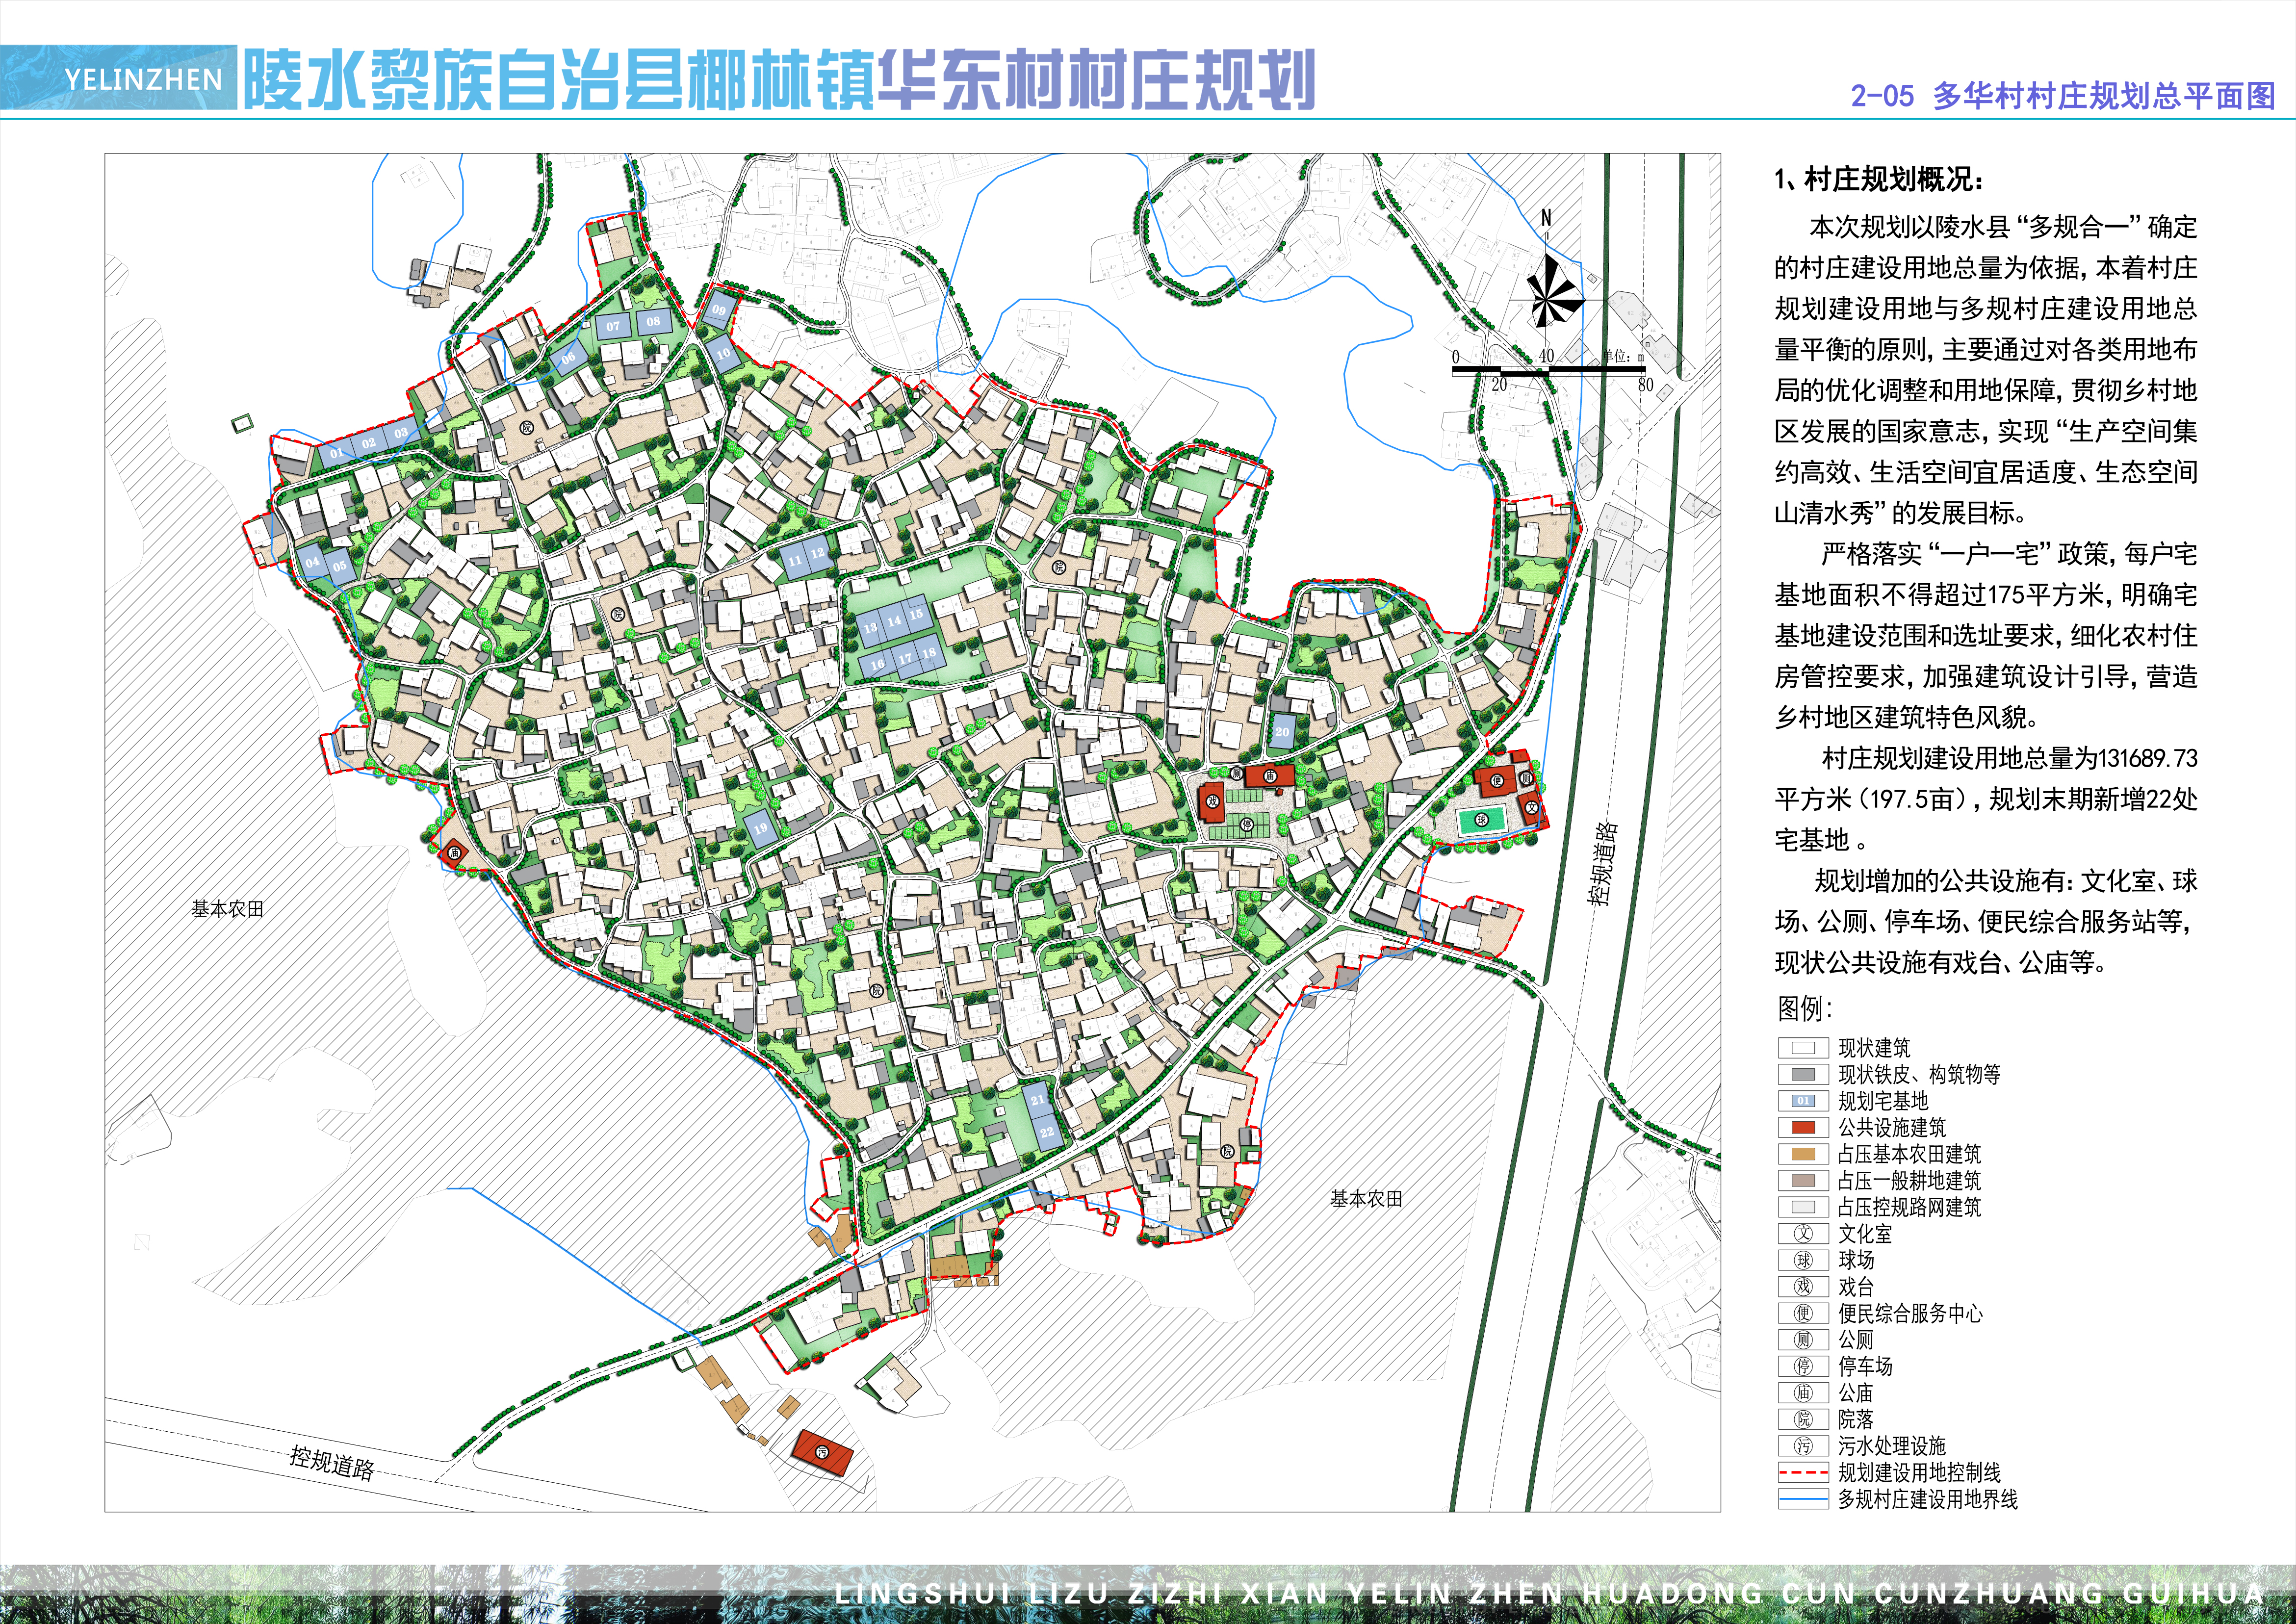Click the red 公共设施建筑 legend swatch
The width and height of the screenshot is (2296, 1624).
(1803, 1127)
